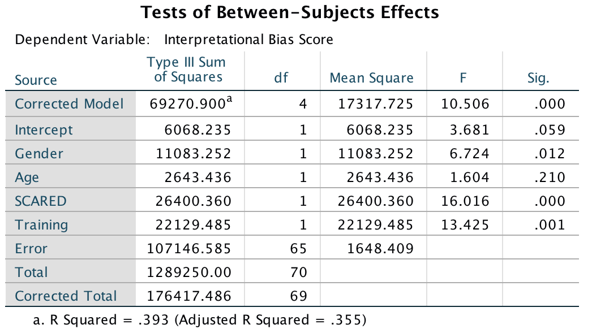Select the Corrected Model row label
592x329 pixels.
pyautogui.click(x=69, y=104)
